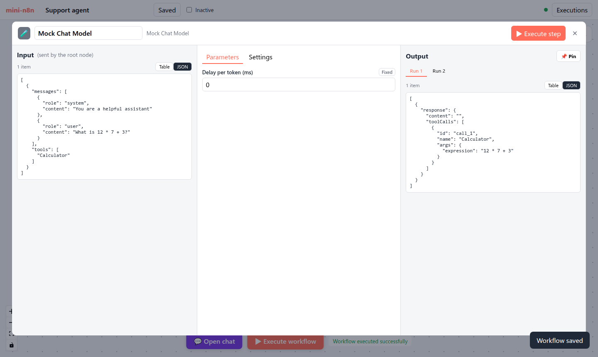Toggle the Fixed mode badge for delay
The width and height of the screenshot is (598, 357).
(x=387, y=72)
